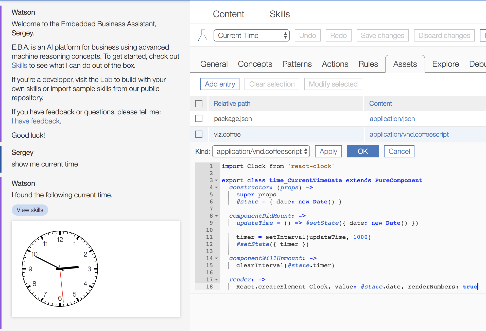Switch to the Skills top tab

tap(280, 14)
